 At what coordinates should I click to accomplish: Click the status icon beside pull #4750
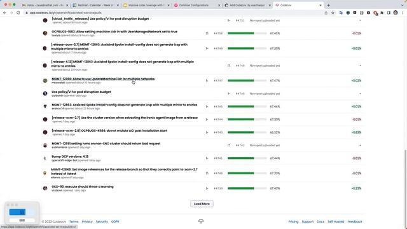(x=207, y=33)
